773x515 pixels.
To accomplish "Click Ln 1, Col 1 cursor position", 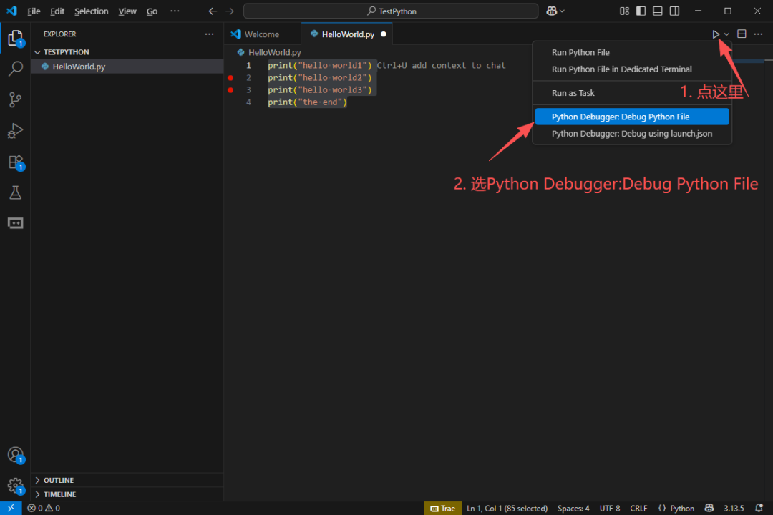I will coord(507,508).
